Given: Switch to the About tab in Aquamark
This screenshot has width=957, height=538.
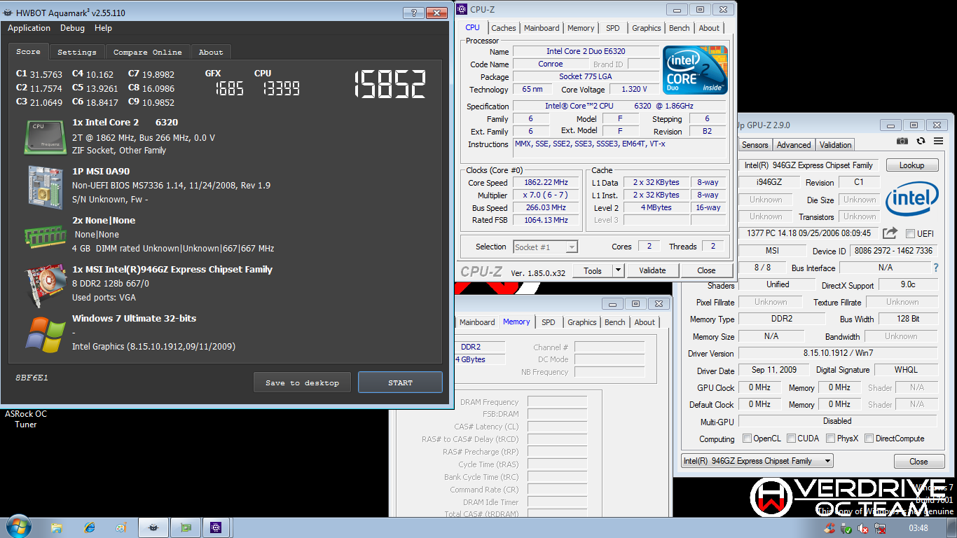Looking at the screenshot, I should 210,53.
